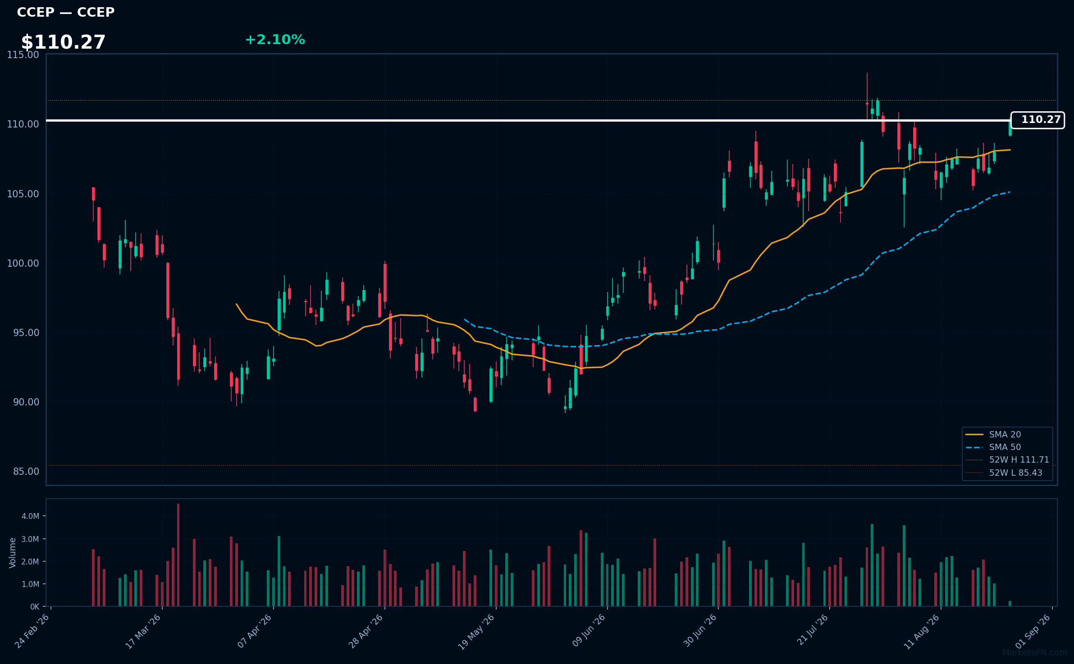Image resolution: width=1074 pixels, height=664 pixels.
Task: Click the 0K volume axis label
Action: tap(35, 607)
